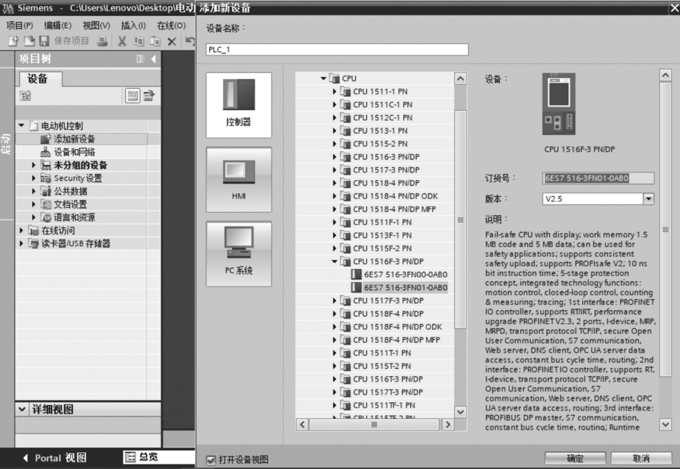This screenshot has height=469, width=680.
Task: Click 添加新设备 in project tree
Action: tap(74, 139)
